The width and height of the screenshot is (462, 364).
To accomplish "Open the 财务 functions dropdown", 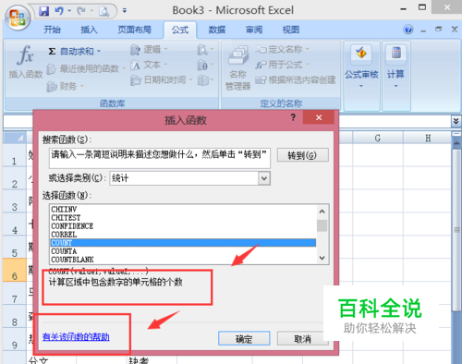I will [x=65, y=86].
